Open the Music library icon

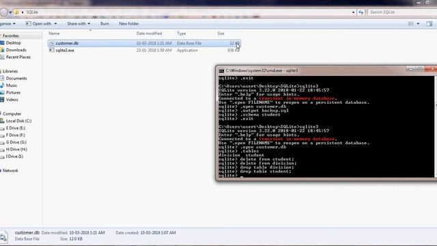pos(2,85)
